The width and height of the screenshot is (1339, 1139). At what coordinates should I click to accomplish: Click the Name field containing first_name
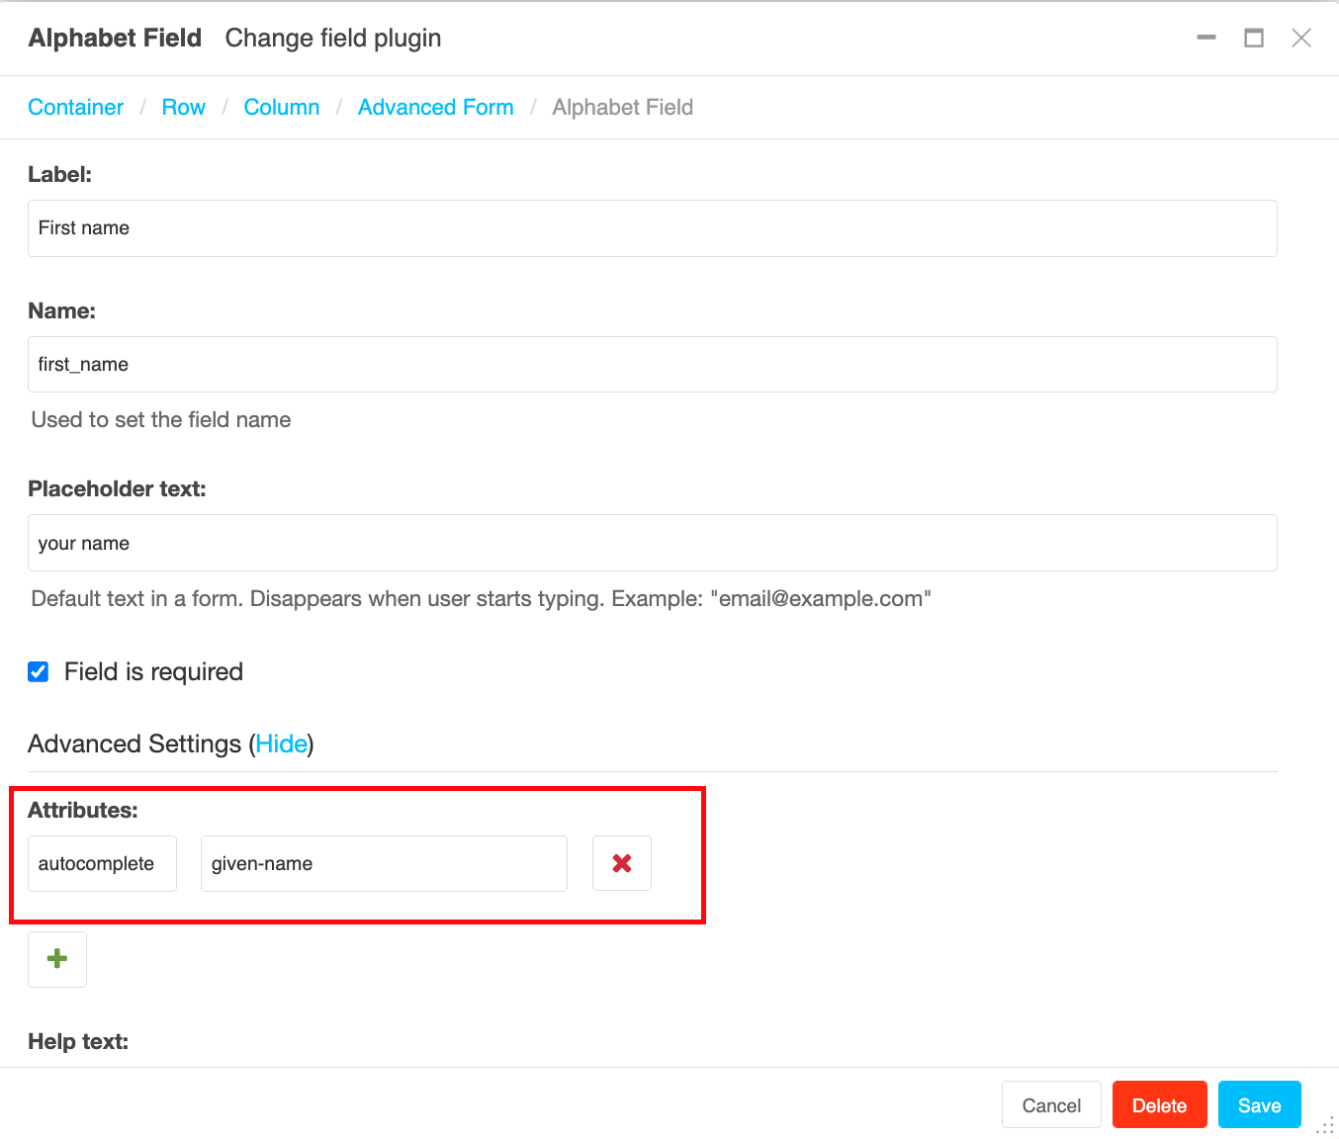[653, 365]
